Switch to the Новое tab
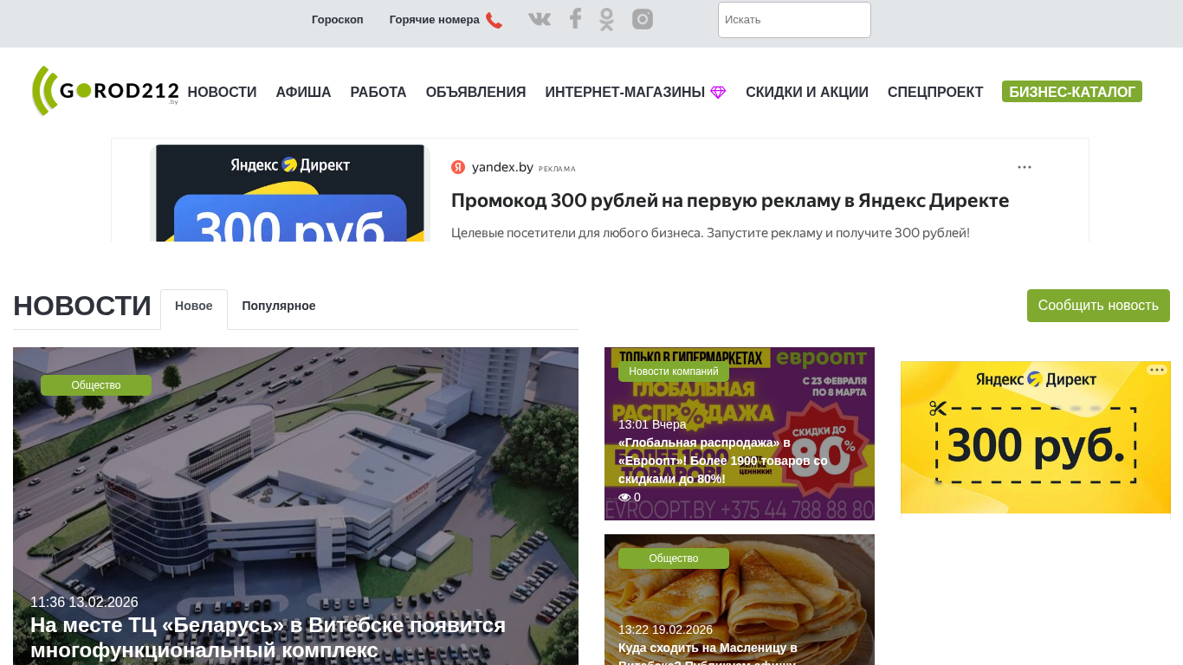The width and height of the screenshot is (1183, 665). coord(194,307)
